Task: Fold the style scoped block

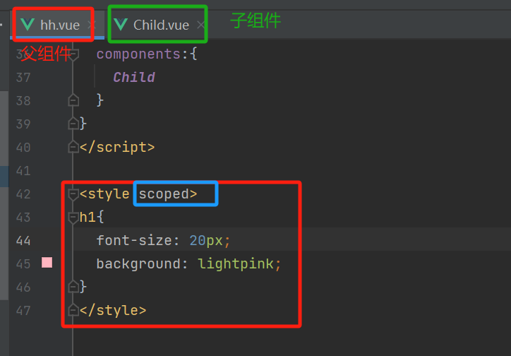Action: 73,194
